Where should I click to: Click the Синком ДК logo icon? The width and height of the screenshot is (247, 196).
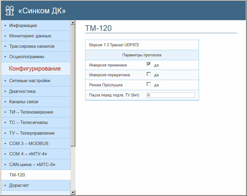pos(10,11)
